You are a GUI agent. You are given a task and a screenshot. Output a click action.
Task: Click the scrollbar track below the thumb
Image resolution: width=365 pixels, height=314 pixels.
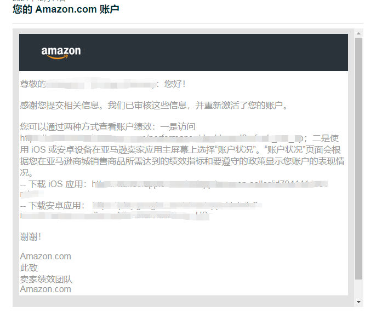tap(358, 289)
